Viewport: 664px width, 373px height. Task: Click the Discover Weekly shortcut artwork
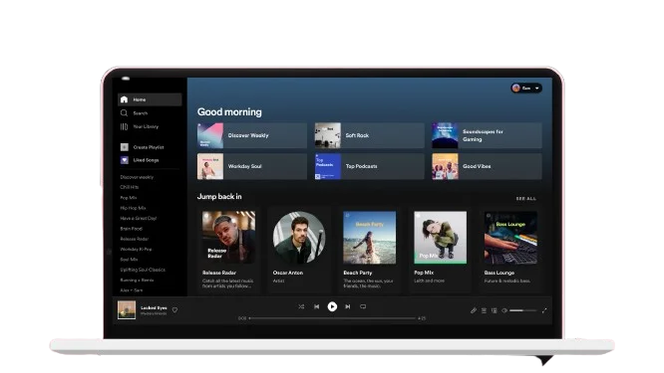click(x=210, y=135)
